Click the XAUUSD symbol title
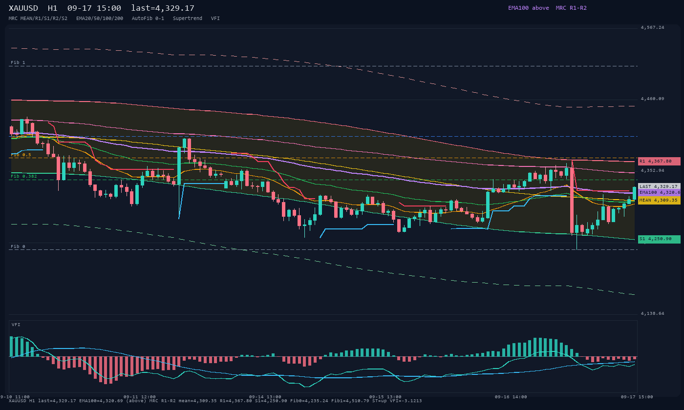The width and height of the screenshot is (684, 410). [23, 8]
